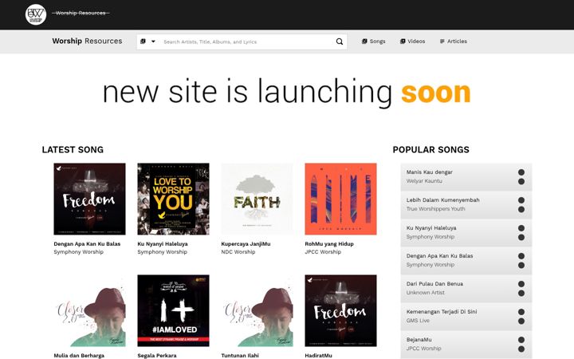The height and width of the screenshot is (359, 574).
Task: Open Segala Perkara song title
Action: pos(157,355)
